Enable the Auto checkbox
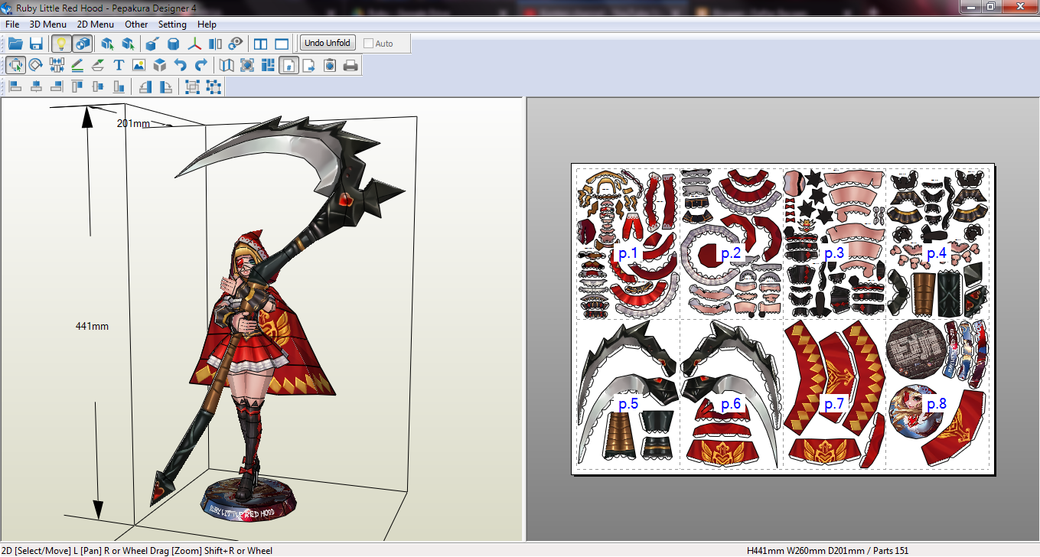This screenshot has width=1040, height=557. [x=369, y=43]
